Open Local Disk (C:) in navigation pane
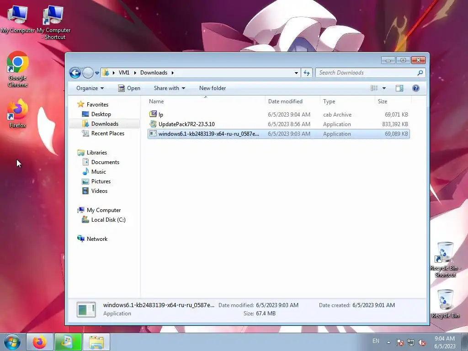The height and width of the screenshot is (351, 468). pyautogui.click(x=108, y=220)
